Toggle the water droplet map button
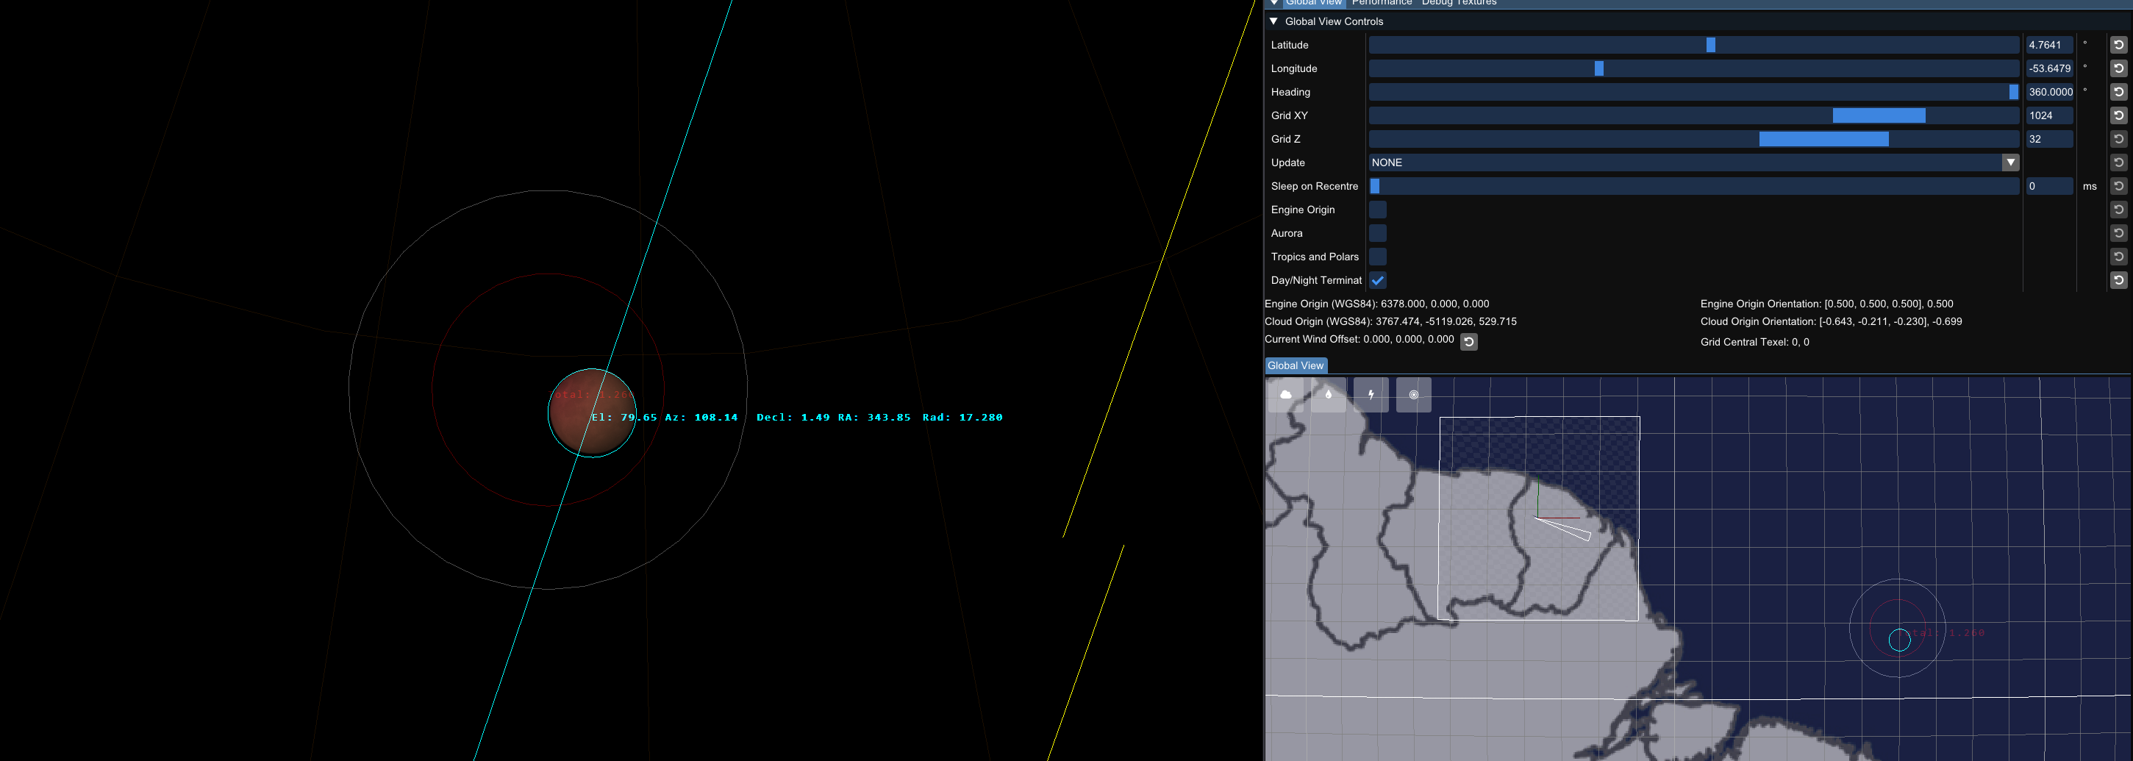 coord(1328,395)
